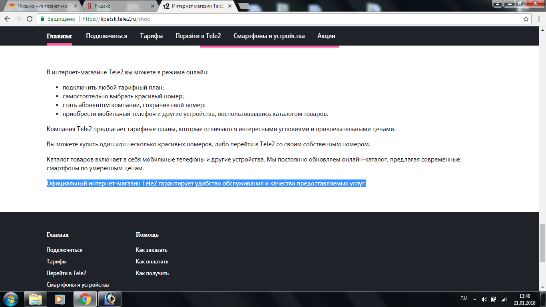Click footer link Перейти в Tele2
This screenshot has height=307, width=546.
click(x=67, y=273)
